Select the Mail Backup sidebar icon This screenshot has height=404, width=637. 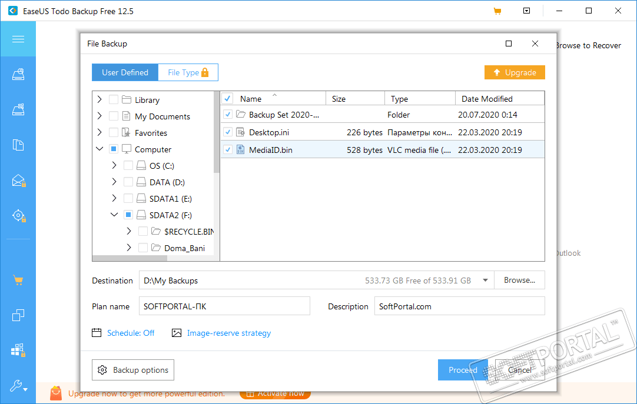[x=19, y=180]
